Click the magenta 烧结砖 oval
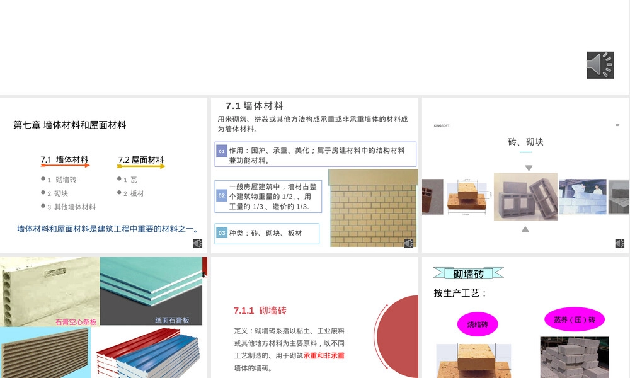Viewport: 630px width, 378px height. pyautogui.click(x=478, y=324)
